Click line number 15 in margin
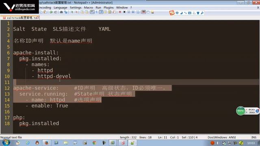 pos(7,106)
